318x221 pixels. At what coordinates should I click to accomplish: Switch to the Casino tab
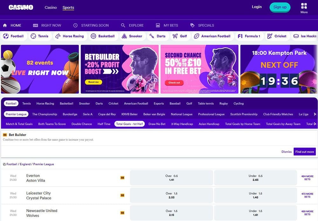point(51,8)
